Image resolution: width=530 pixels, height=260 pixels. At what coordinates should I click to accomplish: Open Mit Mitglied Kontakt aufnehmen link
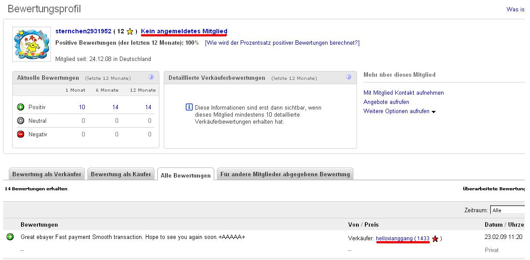pos(404,93)
